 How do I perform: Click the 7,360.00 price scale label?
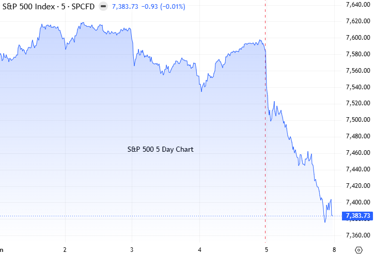click(x=358, y=235)
